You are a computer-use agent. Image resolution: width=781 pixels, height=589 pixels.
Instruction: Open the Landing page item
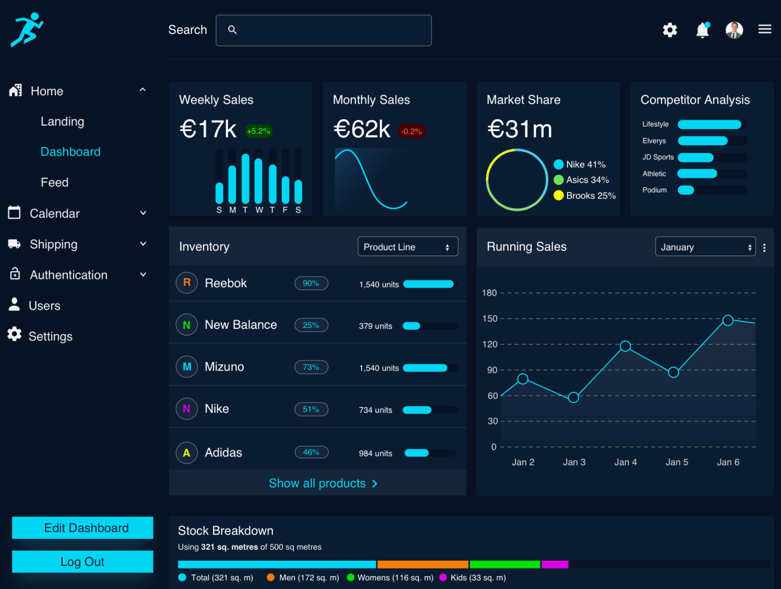pyautogui.click(x=62, y=121)
